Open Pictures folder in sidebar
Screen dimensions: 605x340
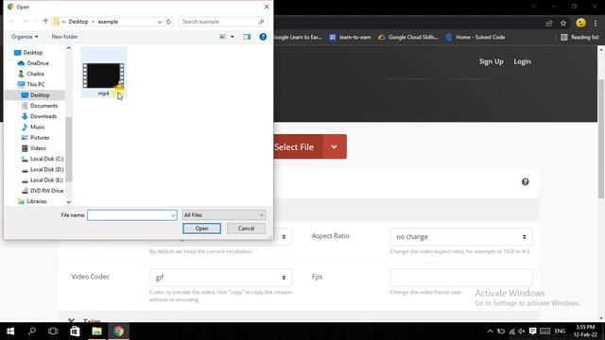[40, 138]
